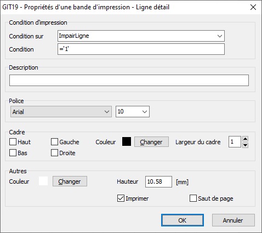Click Changer button for frame color

pyautogui.click(x=151, y=142)
